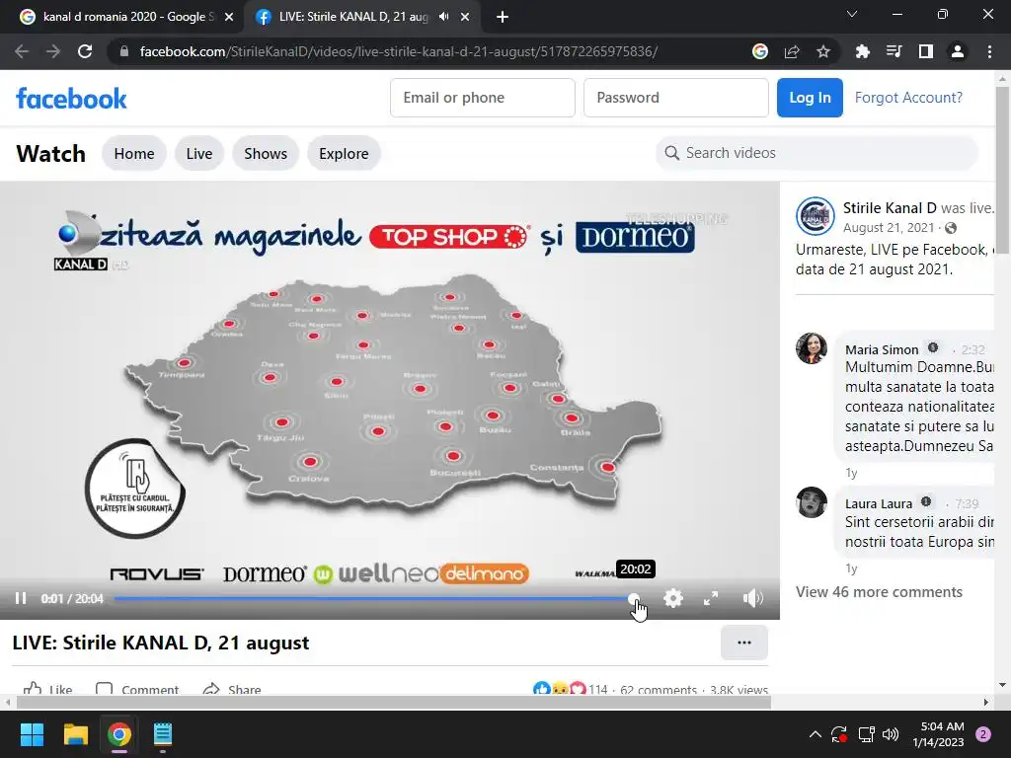Open media controls icon in Chrome toolbar
The height and width of the screenshot is (758, 1011).
click(x=894, y=51)
